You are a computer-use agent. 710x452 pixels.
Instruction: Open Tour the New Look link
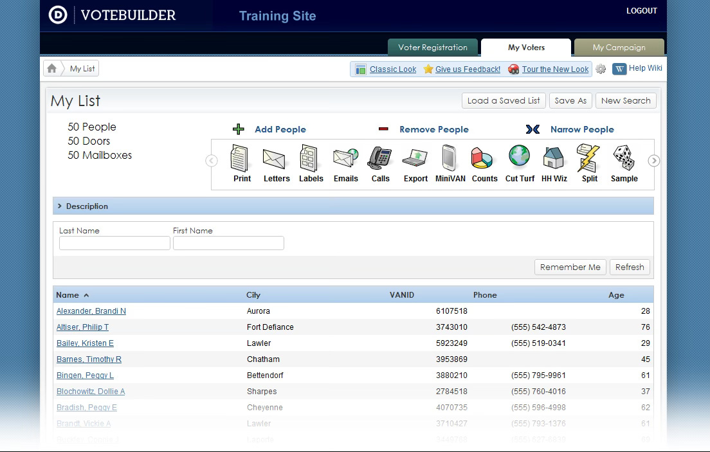point(555,69)
